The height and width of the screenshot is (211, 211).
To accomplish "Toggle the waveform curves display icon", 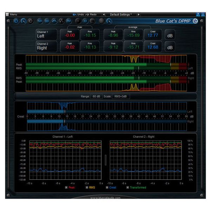I will click(x=69, y=21).
